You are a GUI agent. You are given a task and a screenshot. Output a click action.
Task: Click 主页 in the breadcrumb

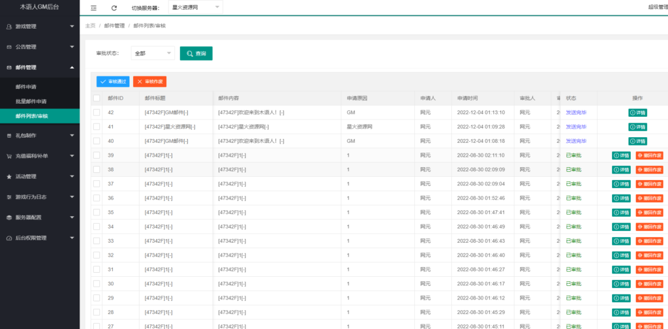[90, 25]
